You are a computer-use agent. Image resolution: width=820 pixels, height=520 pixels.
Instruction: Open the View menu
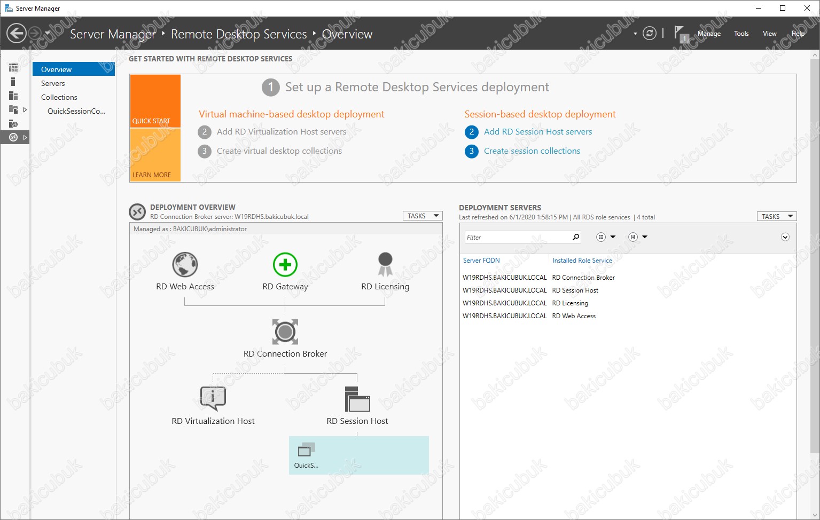pos(769,34)
